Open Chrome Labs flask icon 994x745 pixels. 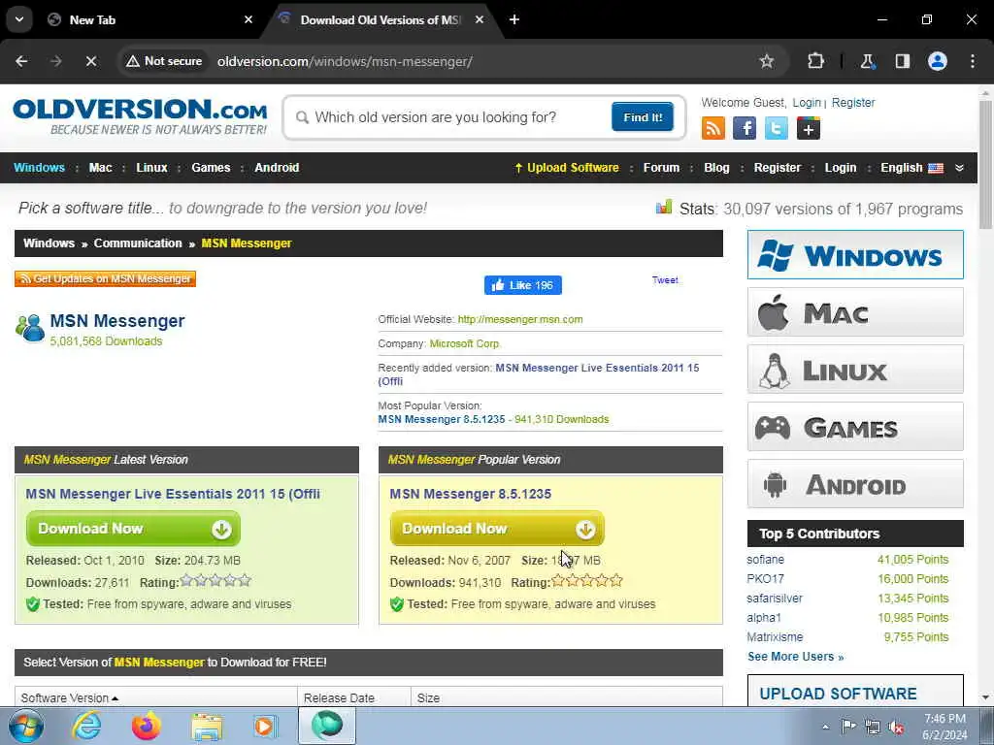[867, 61]
